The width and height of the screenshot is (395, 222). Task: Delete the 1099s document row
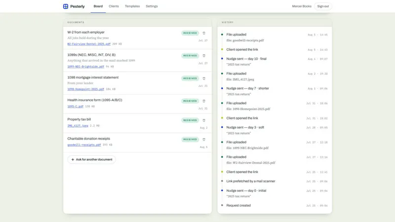click(204, 56)
